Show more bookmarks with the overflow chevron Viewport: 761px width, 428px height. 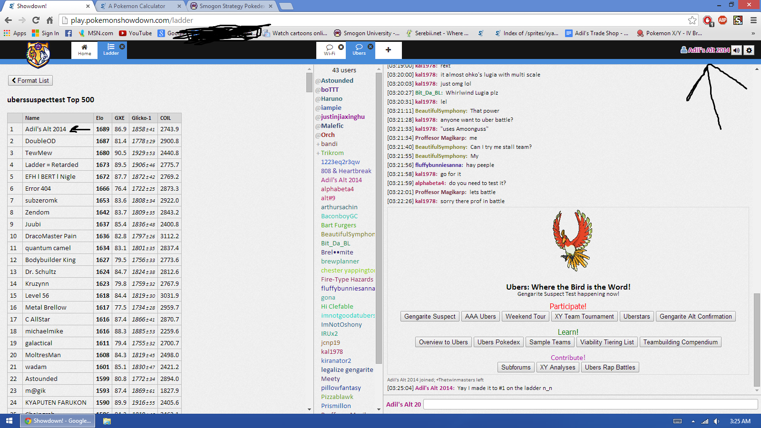click(753, 33)
